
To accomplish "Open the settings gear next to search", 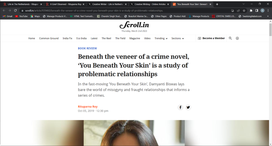I will point(237,38).
